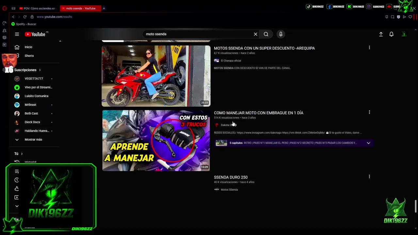
Task: Open the GX Corner gamepad icon
Action: tap(13, 8)
